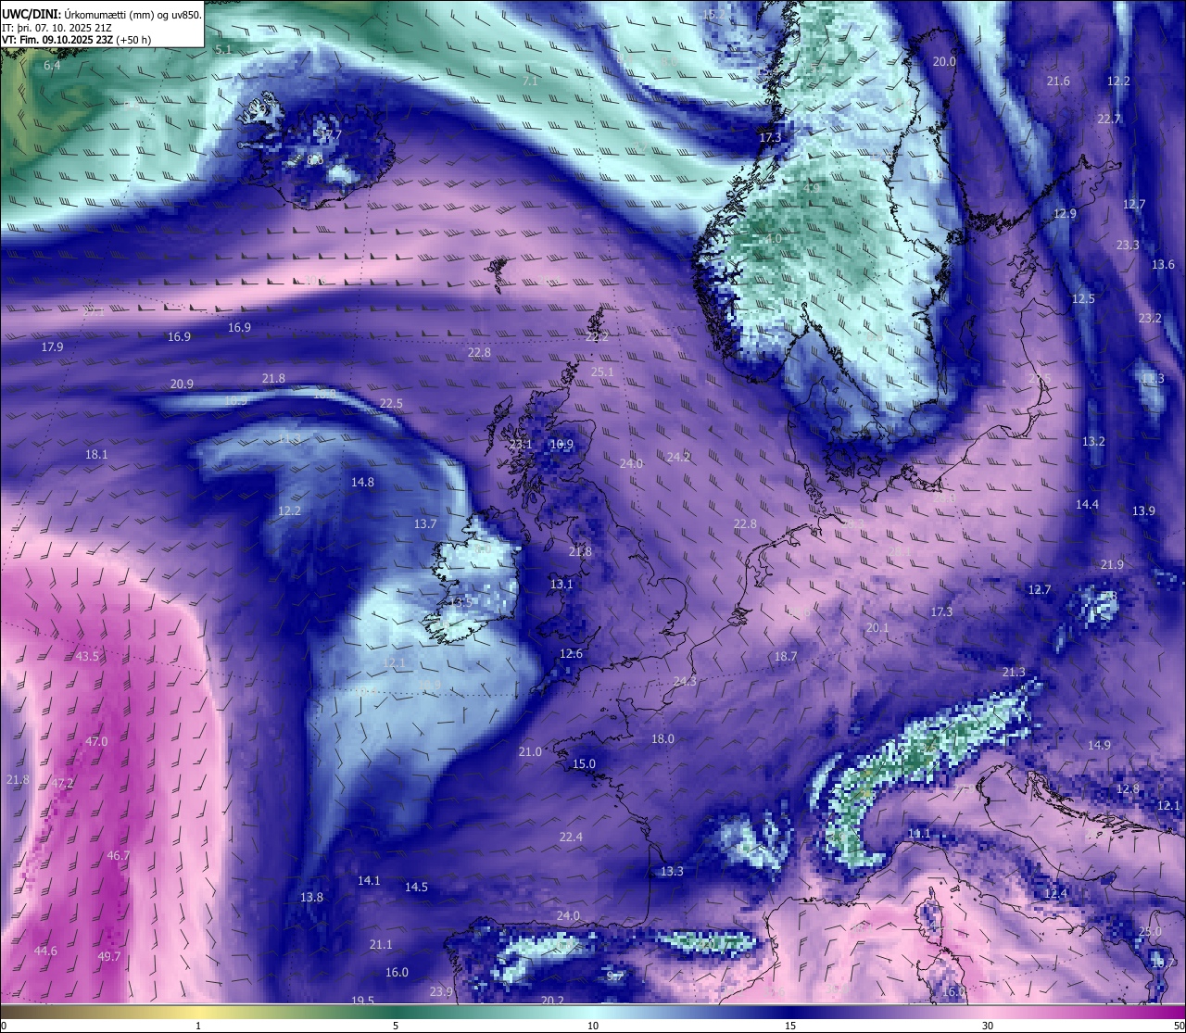Click the 14.5 value on the map
Screen dimensions: 1186x1033
pyautogui.click(x=416, y=888)
